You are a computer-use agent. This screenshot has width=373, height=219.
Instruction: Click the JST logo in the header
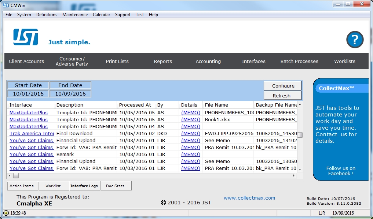pyautogui.click(x=26, y=37)
